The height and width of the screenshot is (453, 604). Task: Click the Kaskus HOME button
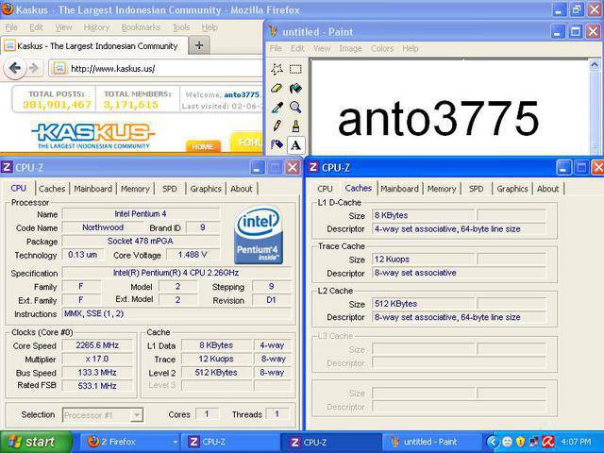[x=203, y=146]
